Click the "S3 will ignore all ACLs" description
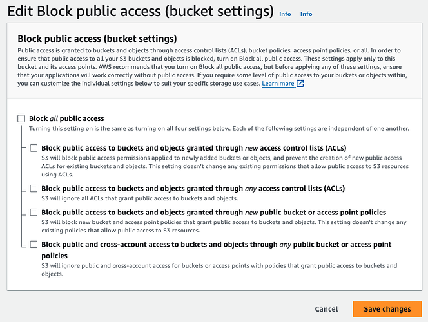The width and height of the screenshot is (428, 322). click(140, 198)
